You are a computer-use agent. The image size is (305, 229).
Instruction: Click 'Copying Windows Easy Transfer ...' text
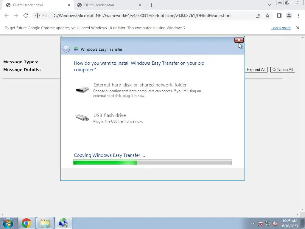(109, 155)
